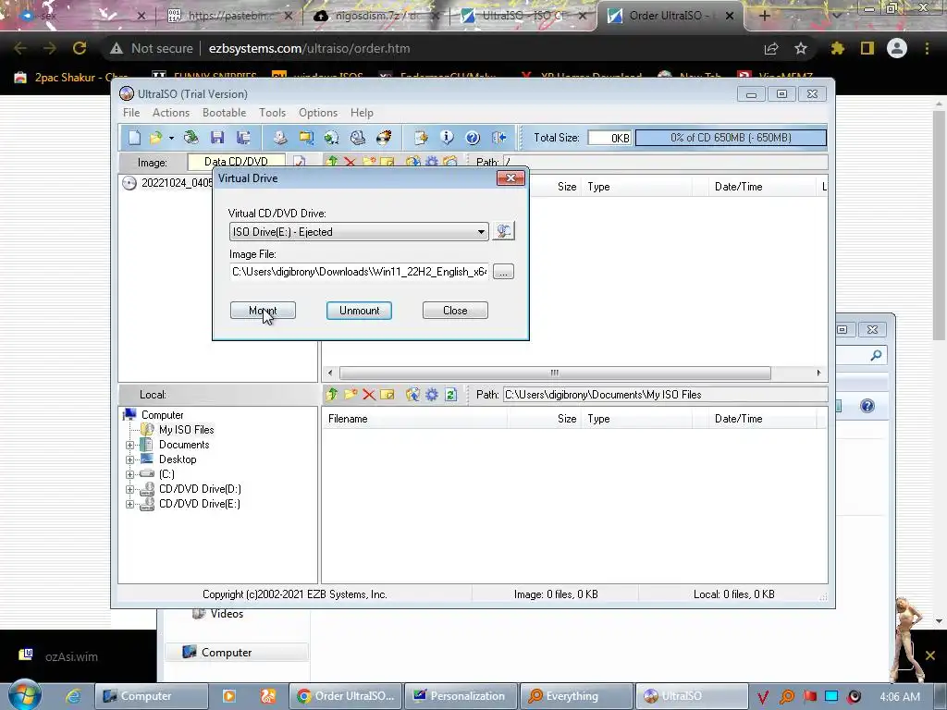Browse for image file with the ... button
Screen dimensions: 947x710
pyautogui.click(x=503, y=272)
